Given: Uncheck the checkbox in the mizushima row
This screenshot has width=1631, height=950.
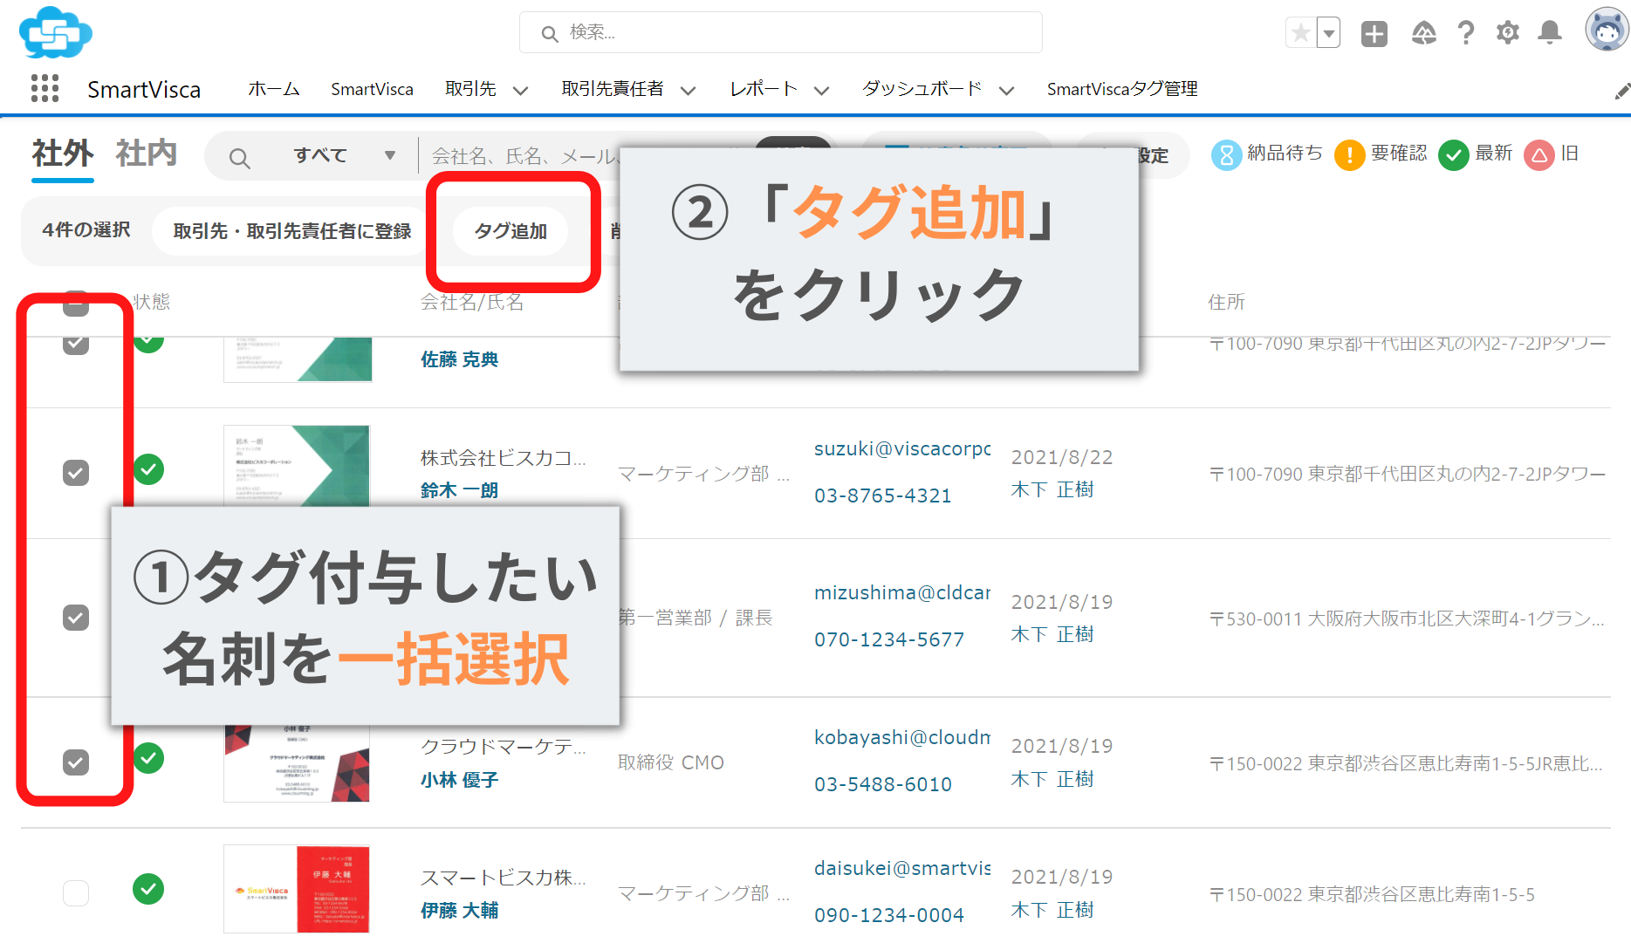Looking at the screenshot, I should pos(76,618).
